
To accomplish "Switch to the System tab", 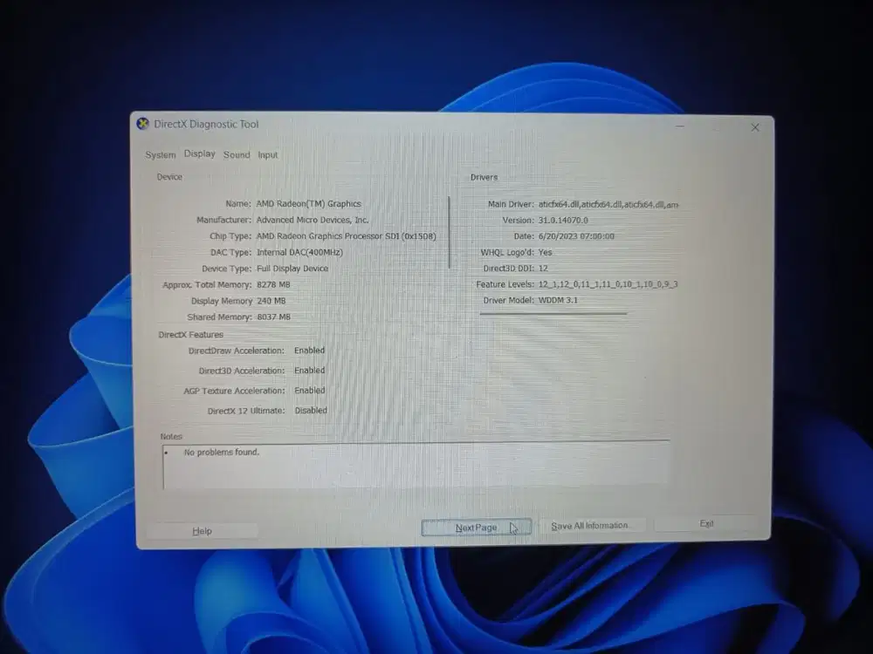I will 161,154.
